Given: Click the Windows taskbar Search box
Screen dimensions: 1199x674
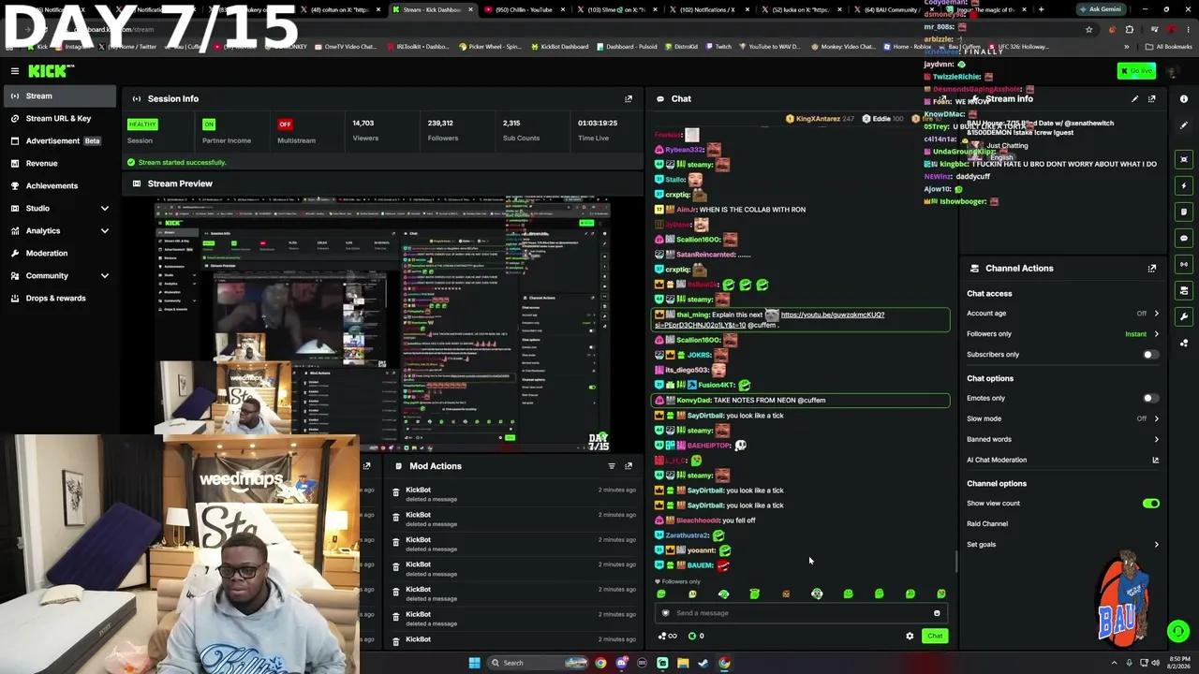Looking at the screenshot, I should point(537,663).
